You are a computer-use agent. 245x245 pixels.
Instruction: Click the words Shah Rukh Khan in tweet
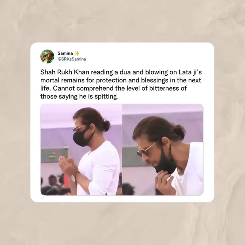[65, 72]
